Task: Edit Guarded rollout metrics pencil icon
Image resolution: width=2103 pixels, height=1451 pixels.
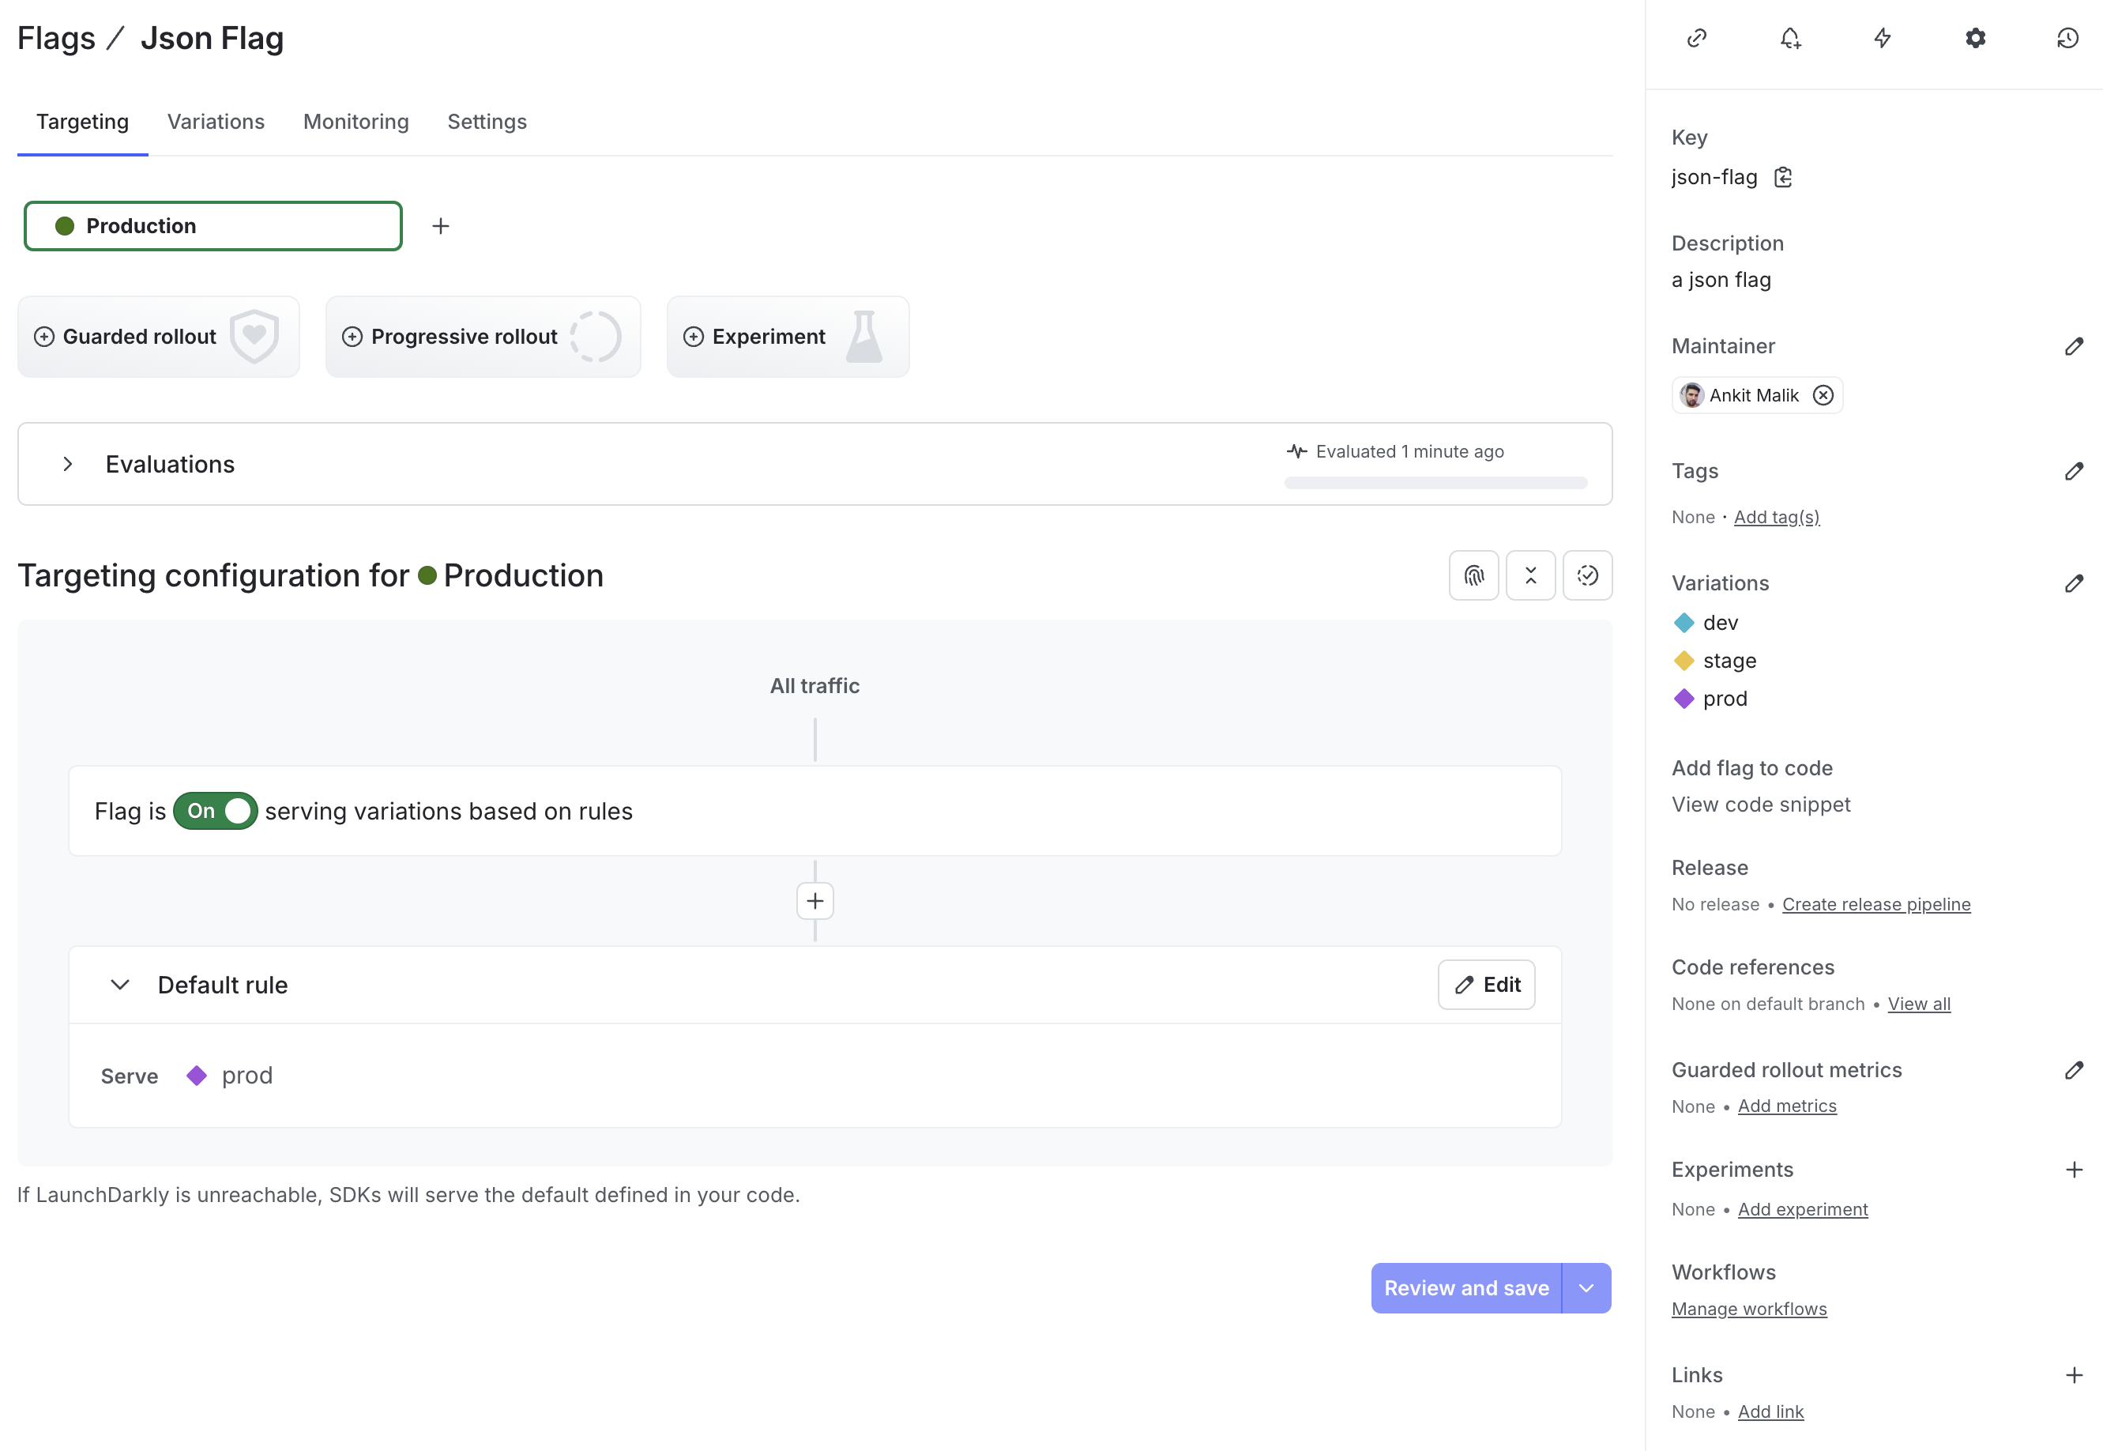Action: [2074, 1070]
